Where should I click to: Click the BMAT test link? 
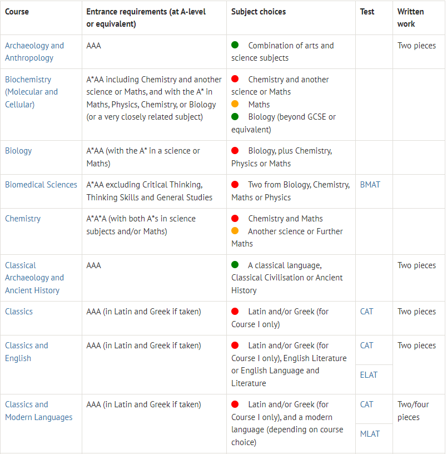[x=370, y=185]
